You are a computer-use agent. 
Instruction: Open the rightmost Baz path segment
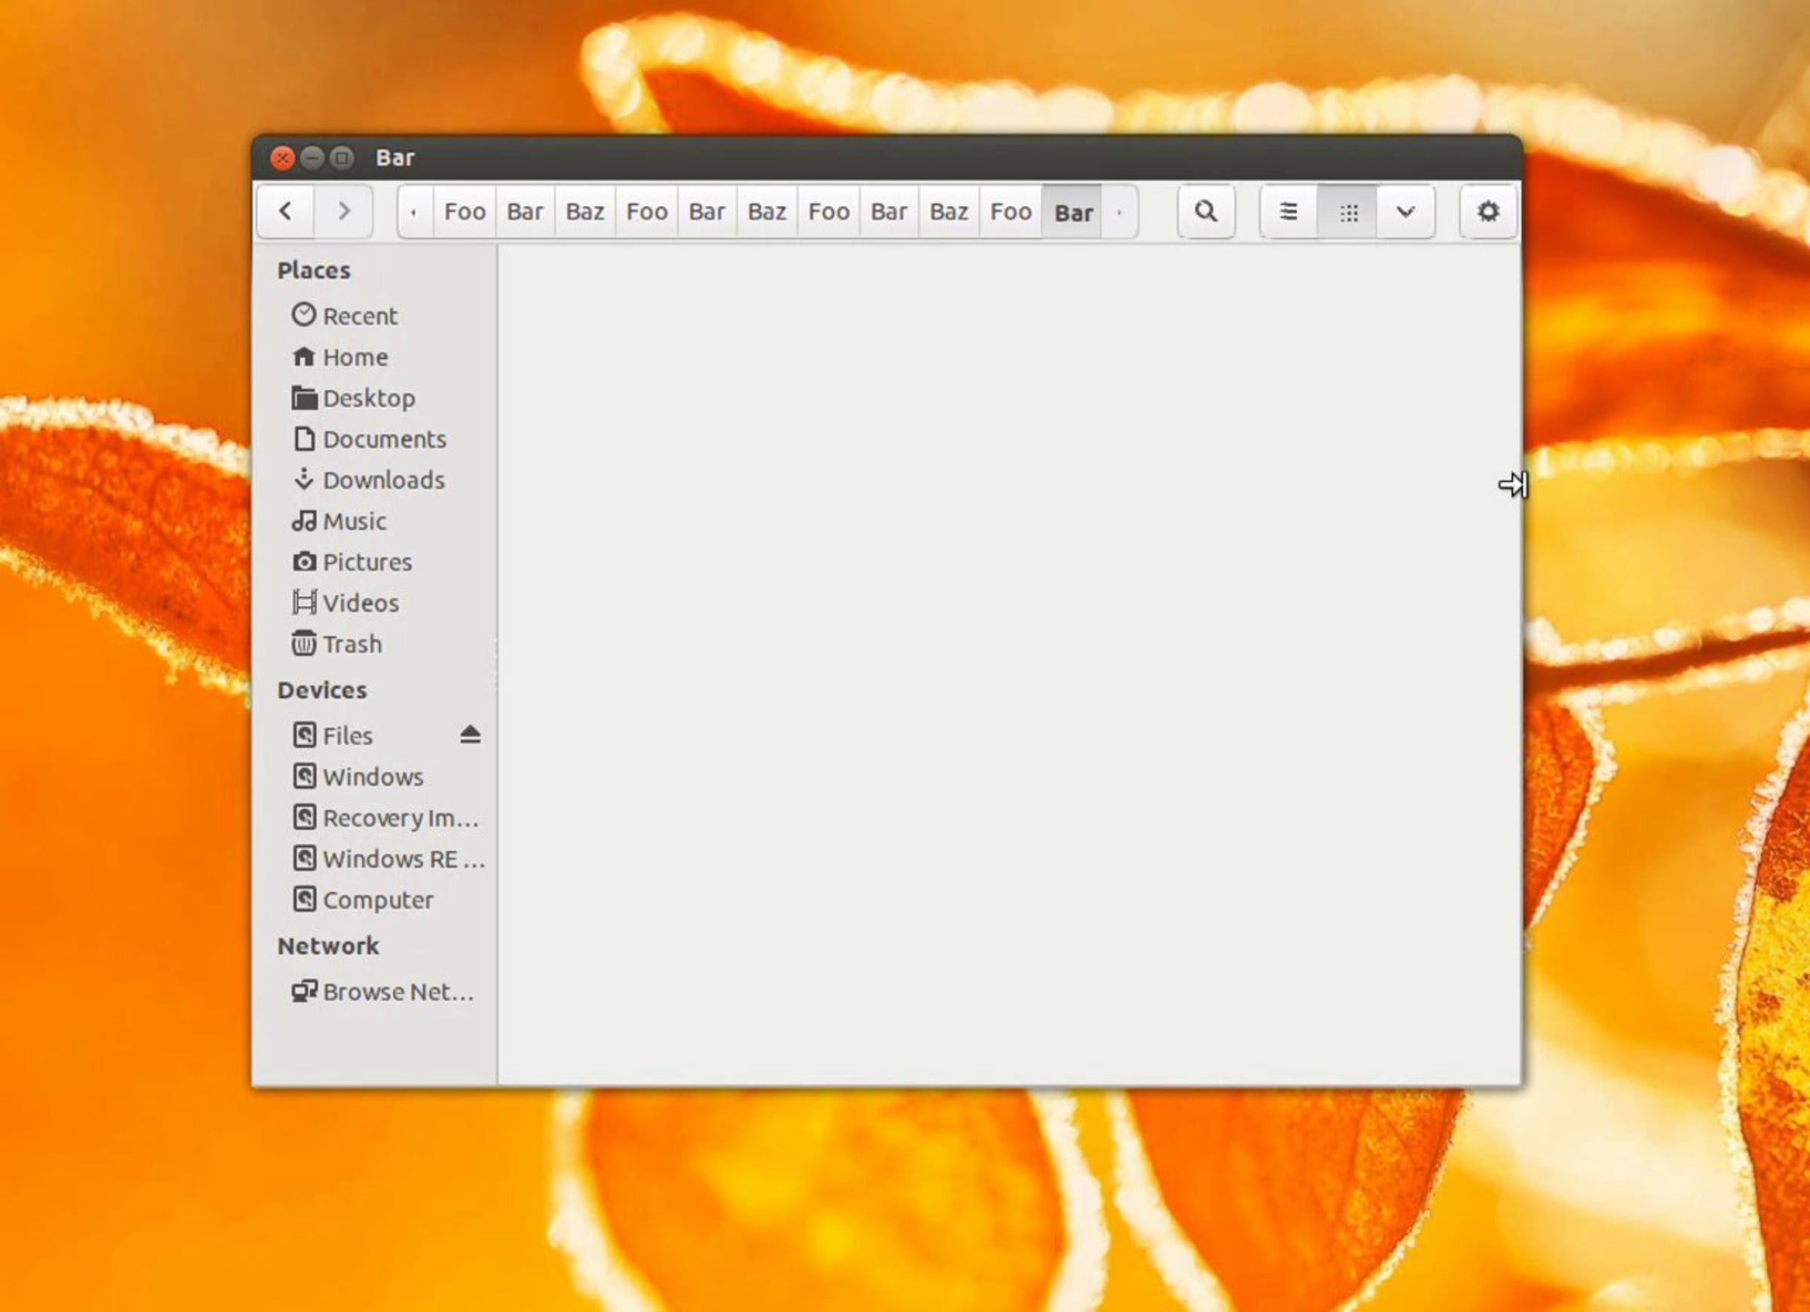pos(949,211)
